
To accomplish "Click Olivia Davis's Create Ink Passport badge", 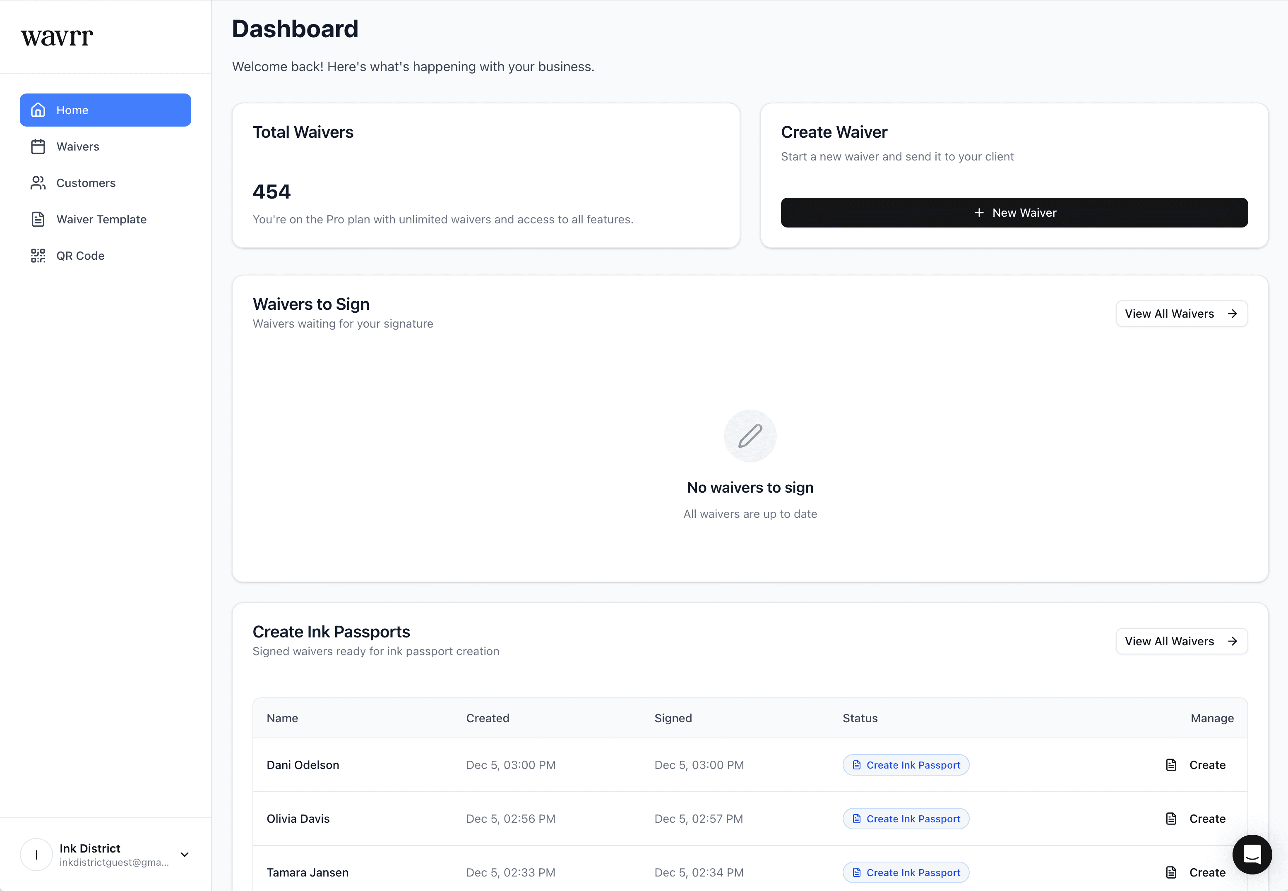I will 906,819.
